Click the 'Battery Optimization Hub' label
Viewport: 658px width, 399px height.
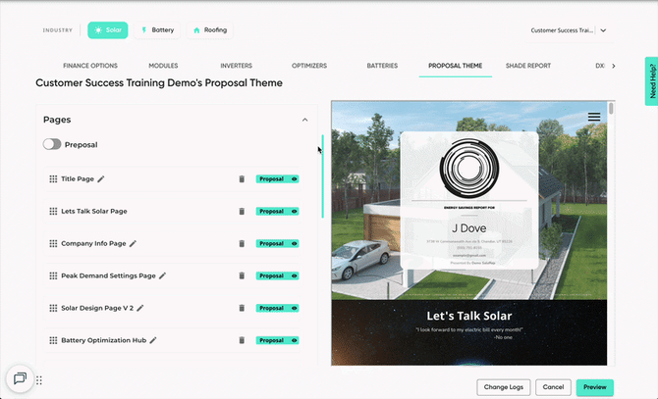(104, 340)
